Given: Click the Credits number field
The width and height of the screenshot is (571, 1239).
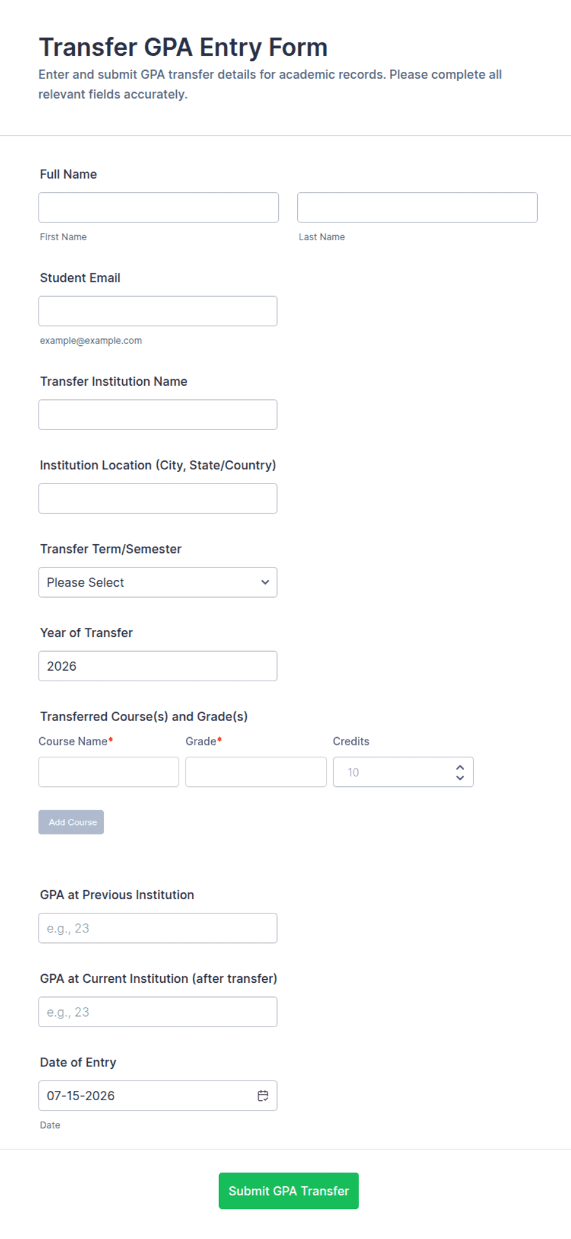Looking at the screenshot, I should 403,772.
